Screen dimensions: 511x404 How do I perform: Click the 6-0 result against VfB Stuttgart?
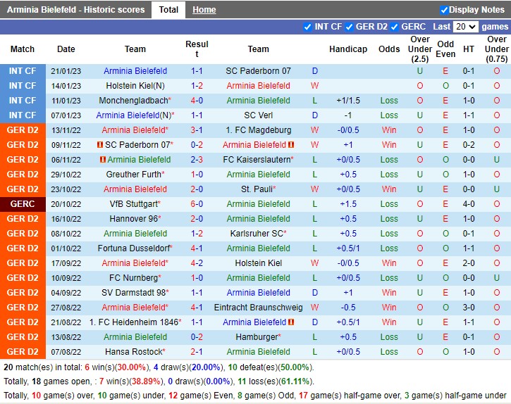(197, 204)
